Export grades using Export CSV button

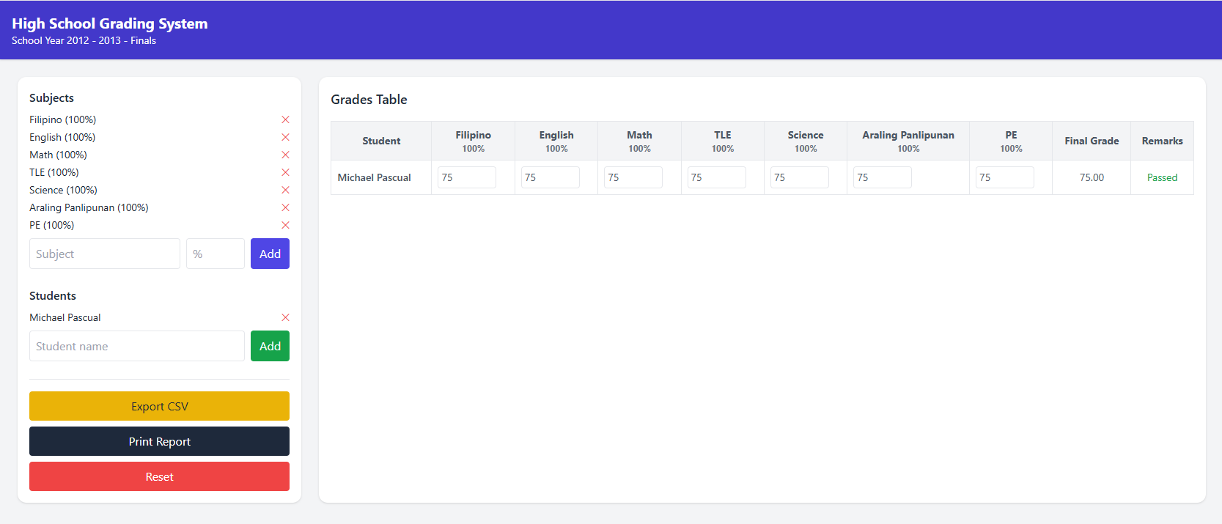click(x=159, y=406)
